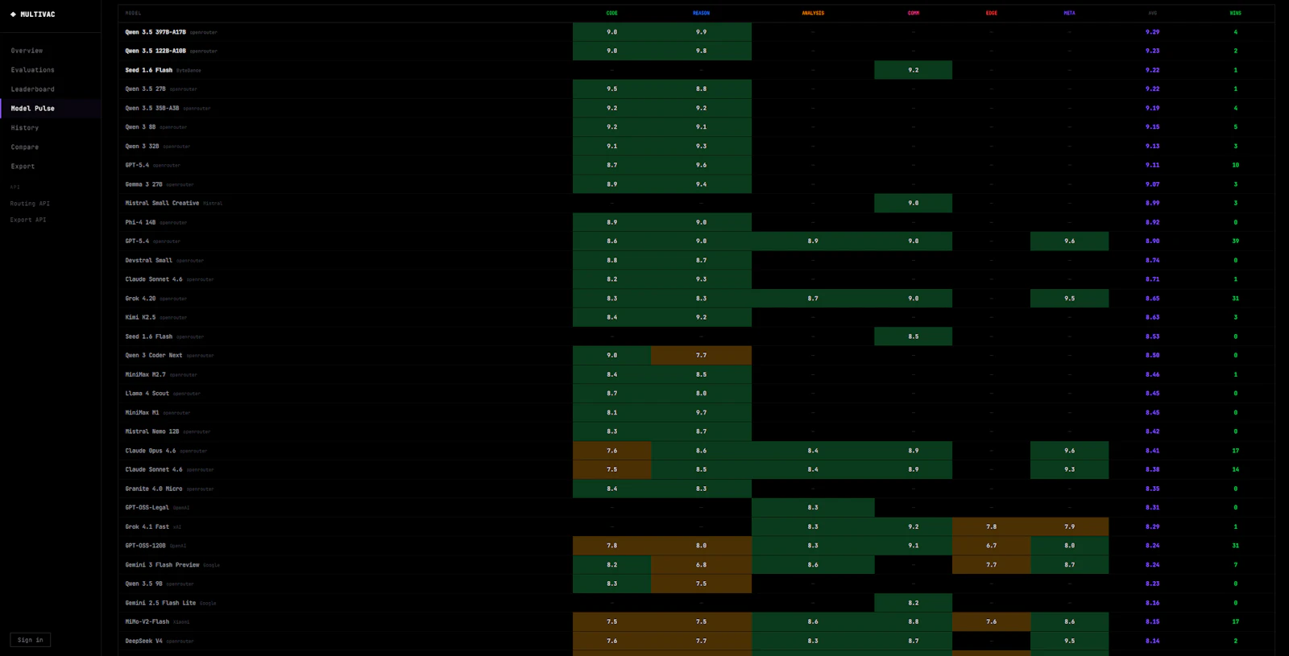Select the Qwen 3.5 397B-A17B row

pos(696,32)
